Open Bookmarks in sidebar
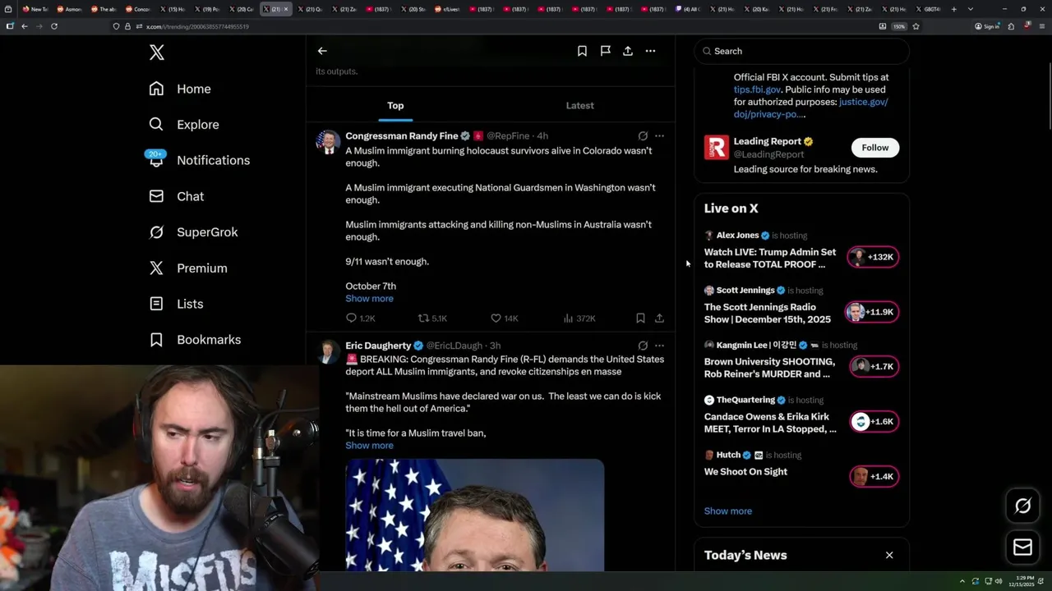 coord(195,340)
